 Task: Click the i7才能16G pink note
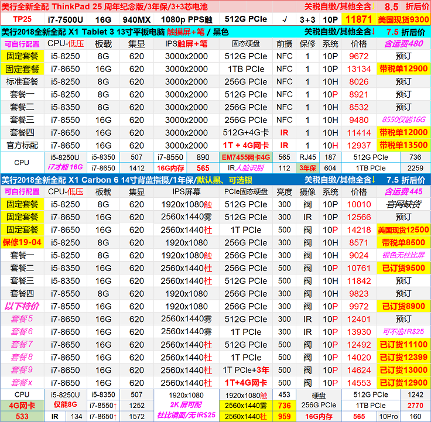pyautogui.click(x=66, y=167)
